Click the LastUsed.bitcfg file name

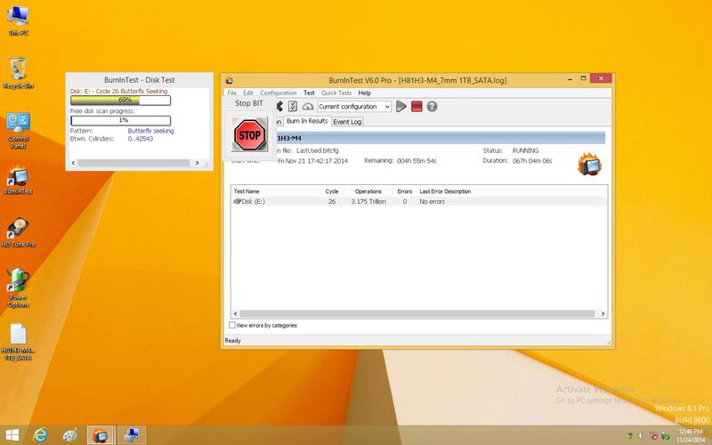coord(318,150)
